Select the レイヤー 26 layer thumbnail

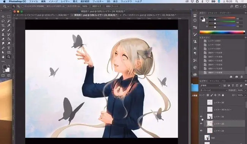[x=210, y=103]
